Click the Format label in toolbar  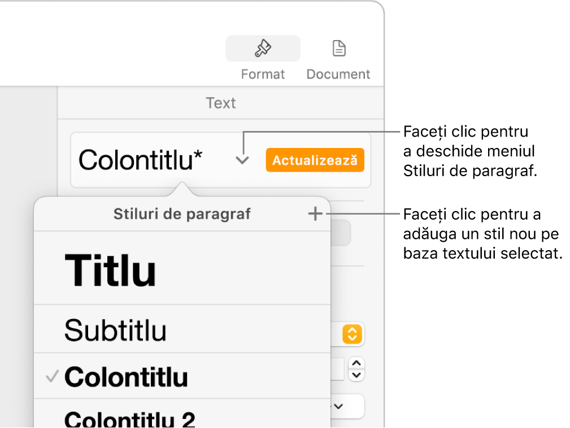click(x=263, y=74)
